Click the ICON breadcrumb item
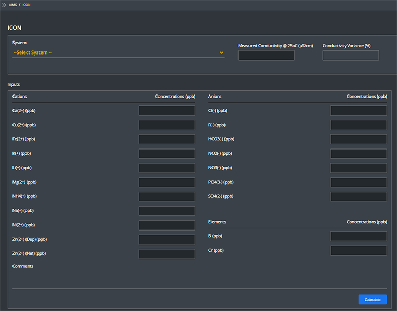 tap(27, 4)
